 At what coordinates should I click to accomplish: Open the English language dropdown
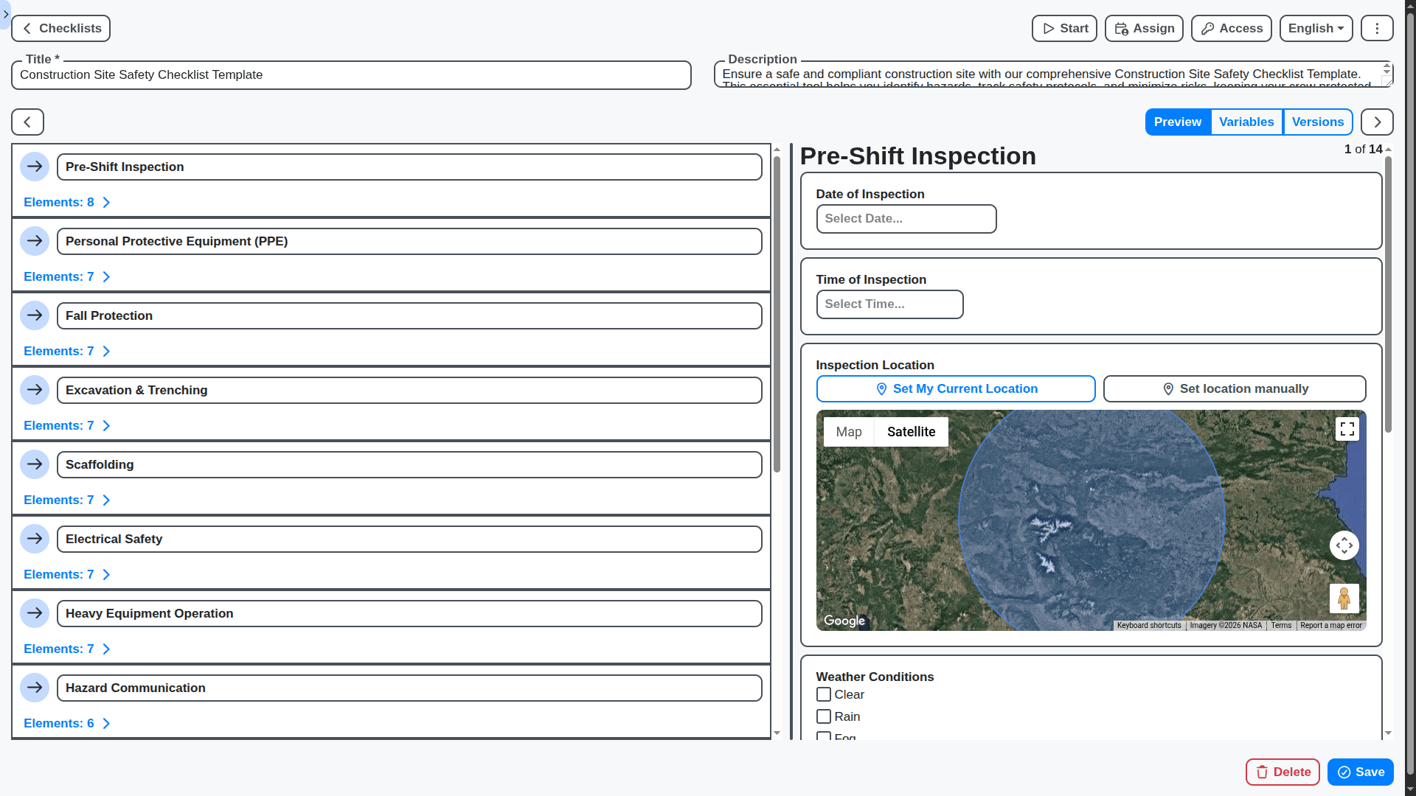tap(1315, 29)
